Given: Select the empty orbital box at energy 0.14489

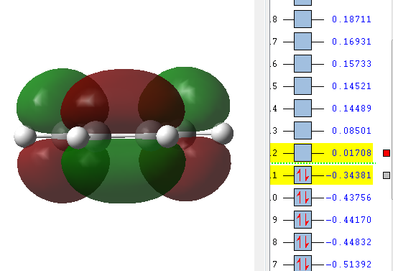Looking at the screenshot, I should tap(302, 109).
